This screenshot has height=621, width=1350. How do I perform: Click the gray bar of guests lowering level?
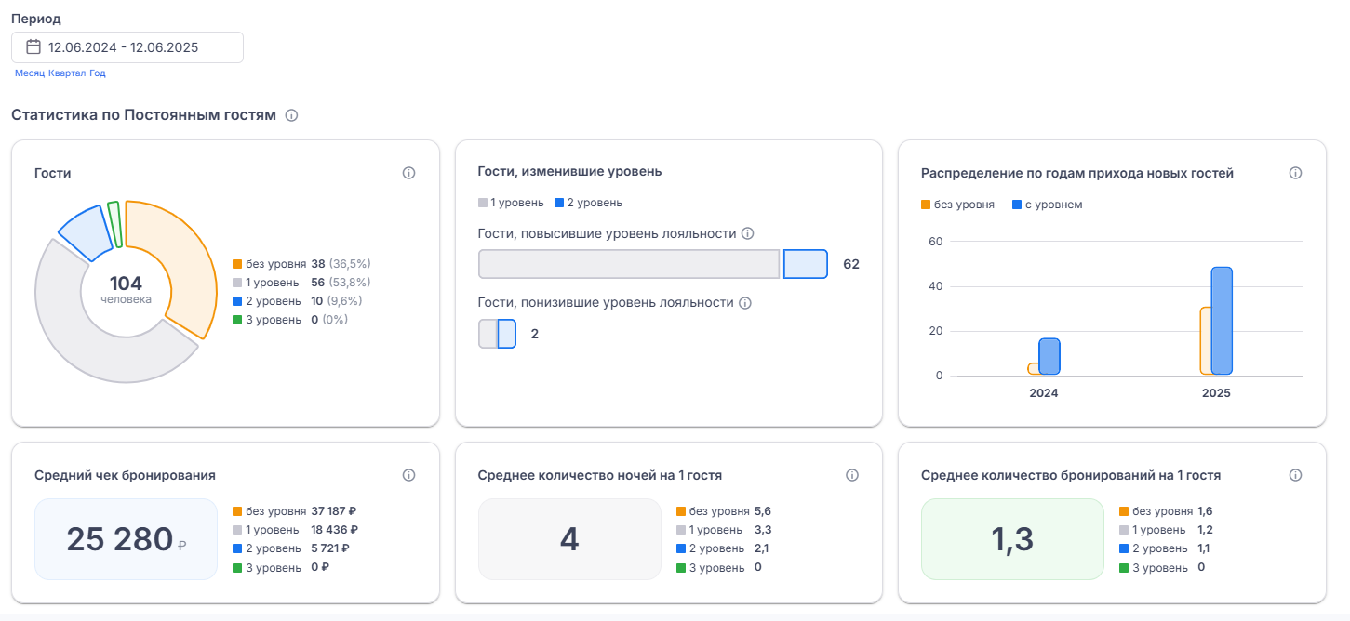pos(488,334)
